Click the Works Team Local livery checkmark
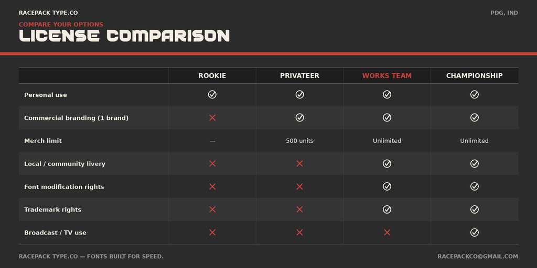The height and width of the screenshot is (268, 537). point(387,164)
